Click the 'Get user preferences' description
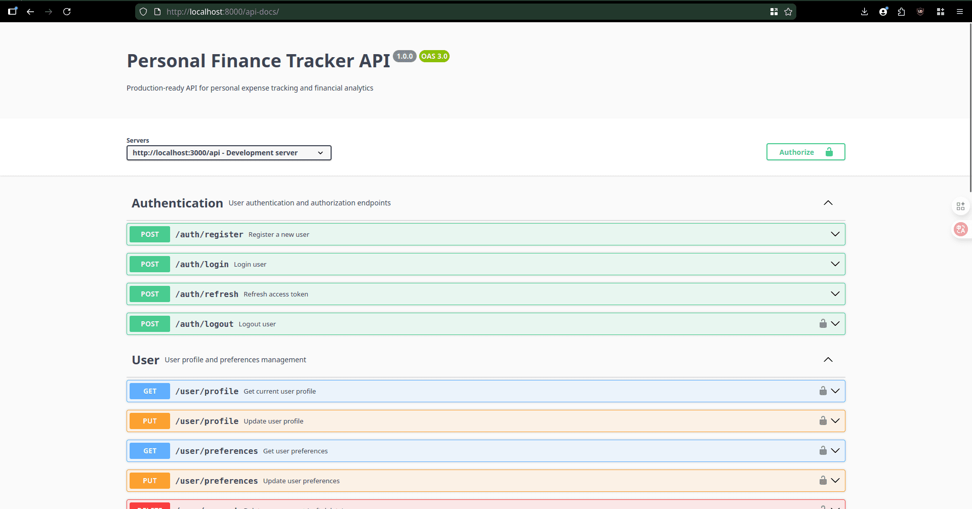 (x=295, y=451)
